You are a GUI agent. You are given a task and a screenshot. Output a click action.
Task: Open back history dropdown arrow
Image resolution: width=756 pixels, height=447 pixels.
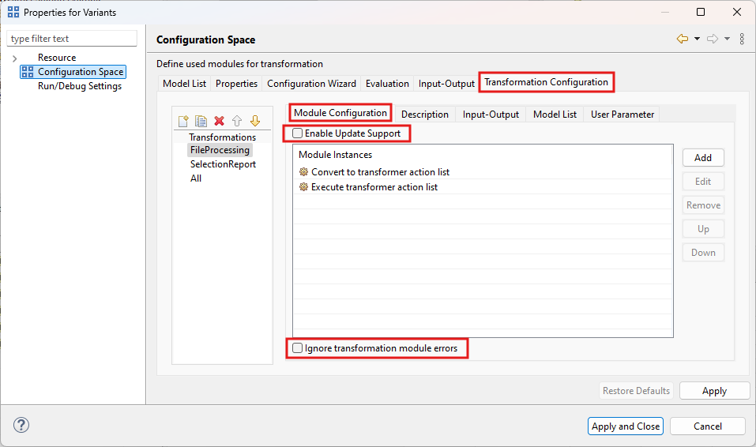[x=697, y=39]
